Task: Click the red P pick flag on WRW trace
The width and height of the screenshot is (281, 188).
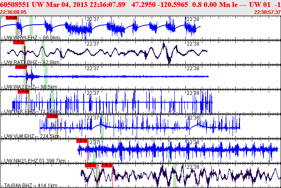Action: pyautogui.click(x=12, y=18)
